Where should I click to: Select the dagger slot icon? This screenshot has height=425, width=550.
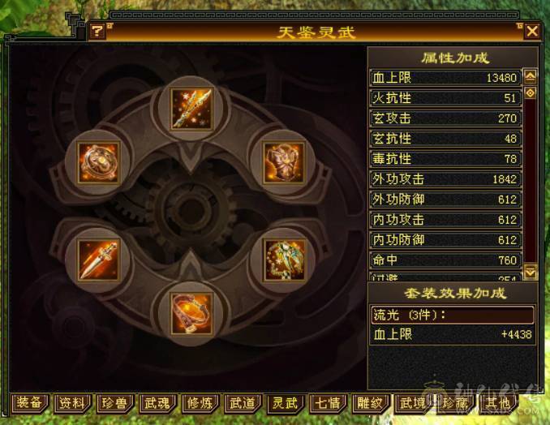pyautogui.click(x=98, y=260)
